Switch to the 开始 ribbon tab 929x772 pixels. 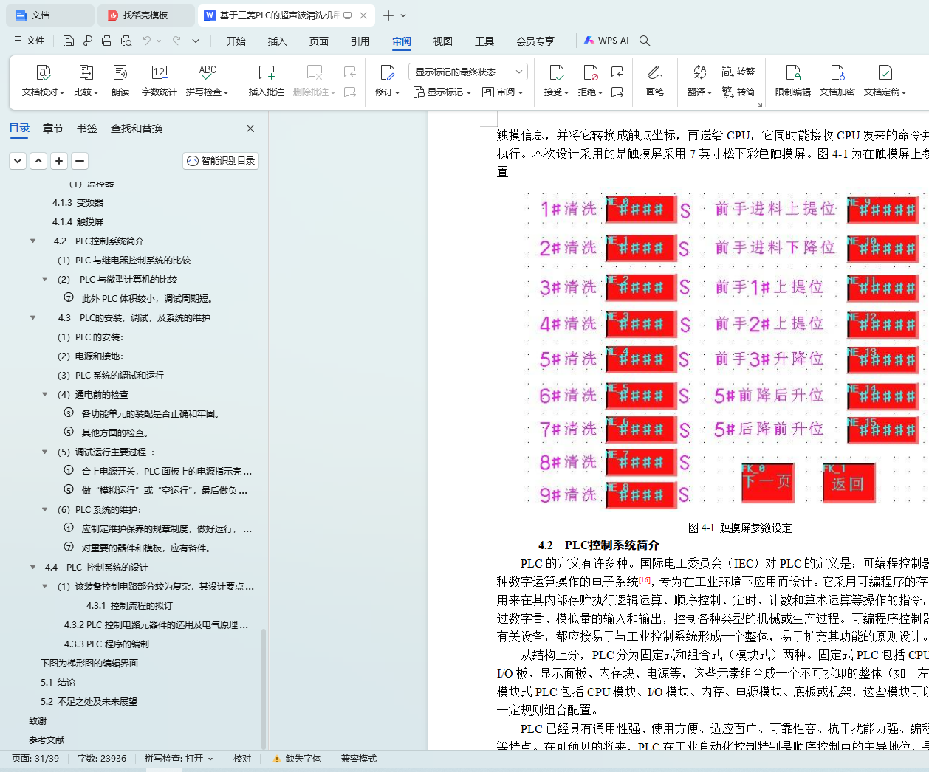coord(236,41)
